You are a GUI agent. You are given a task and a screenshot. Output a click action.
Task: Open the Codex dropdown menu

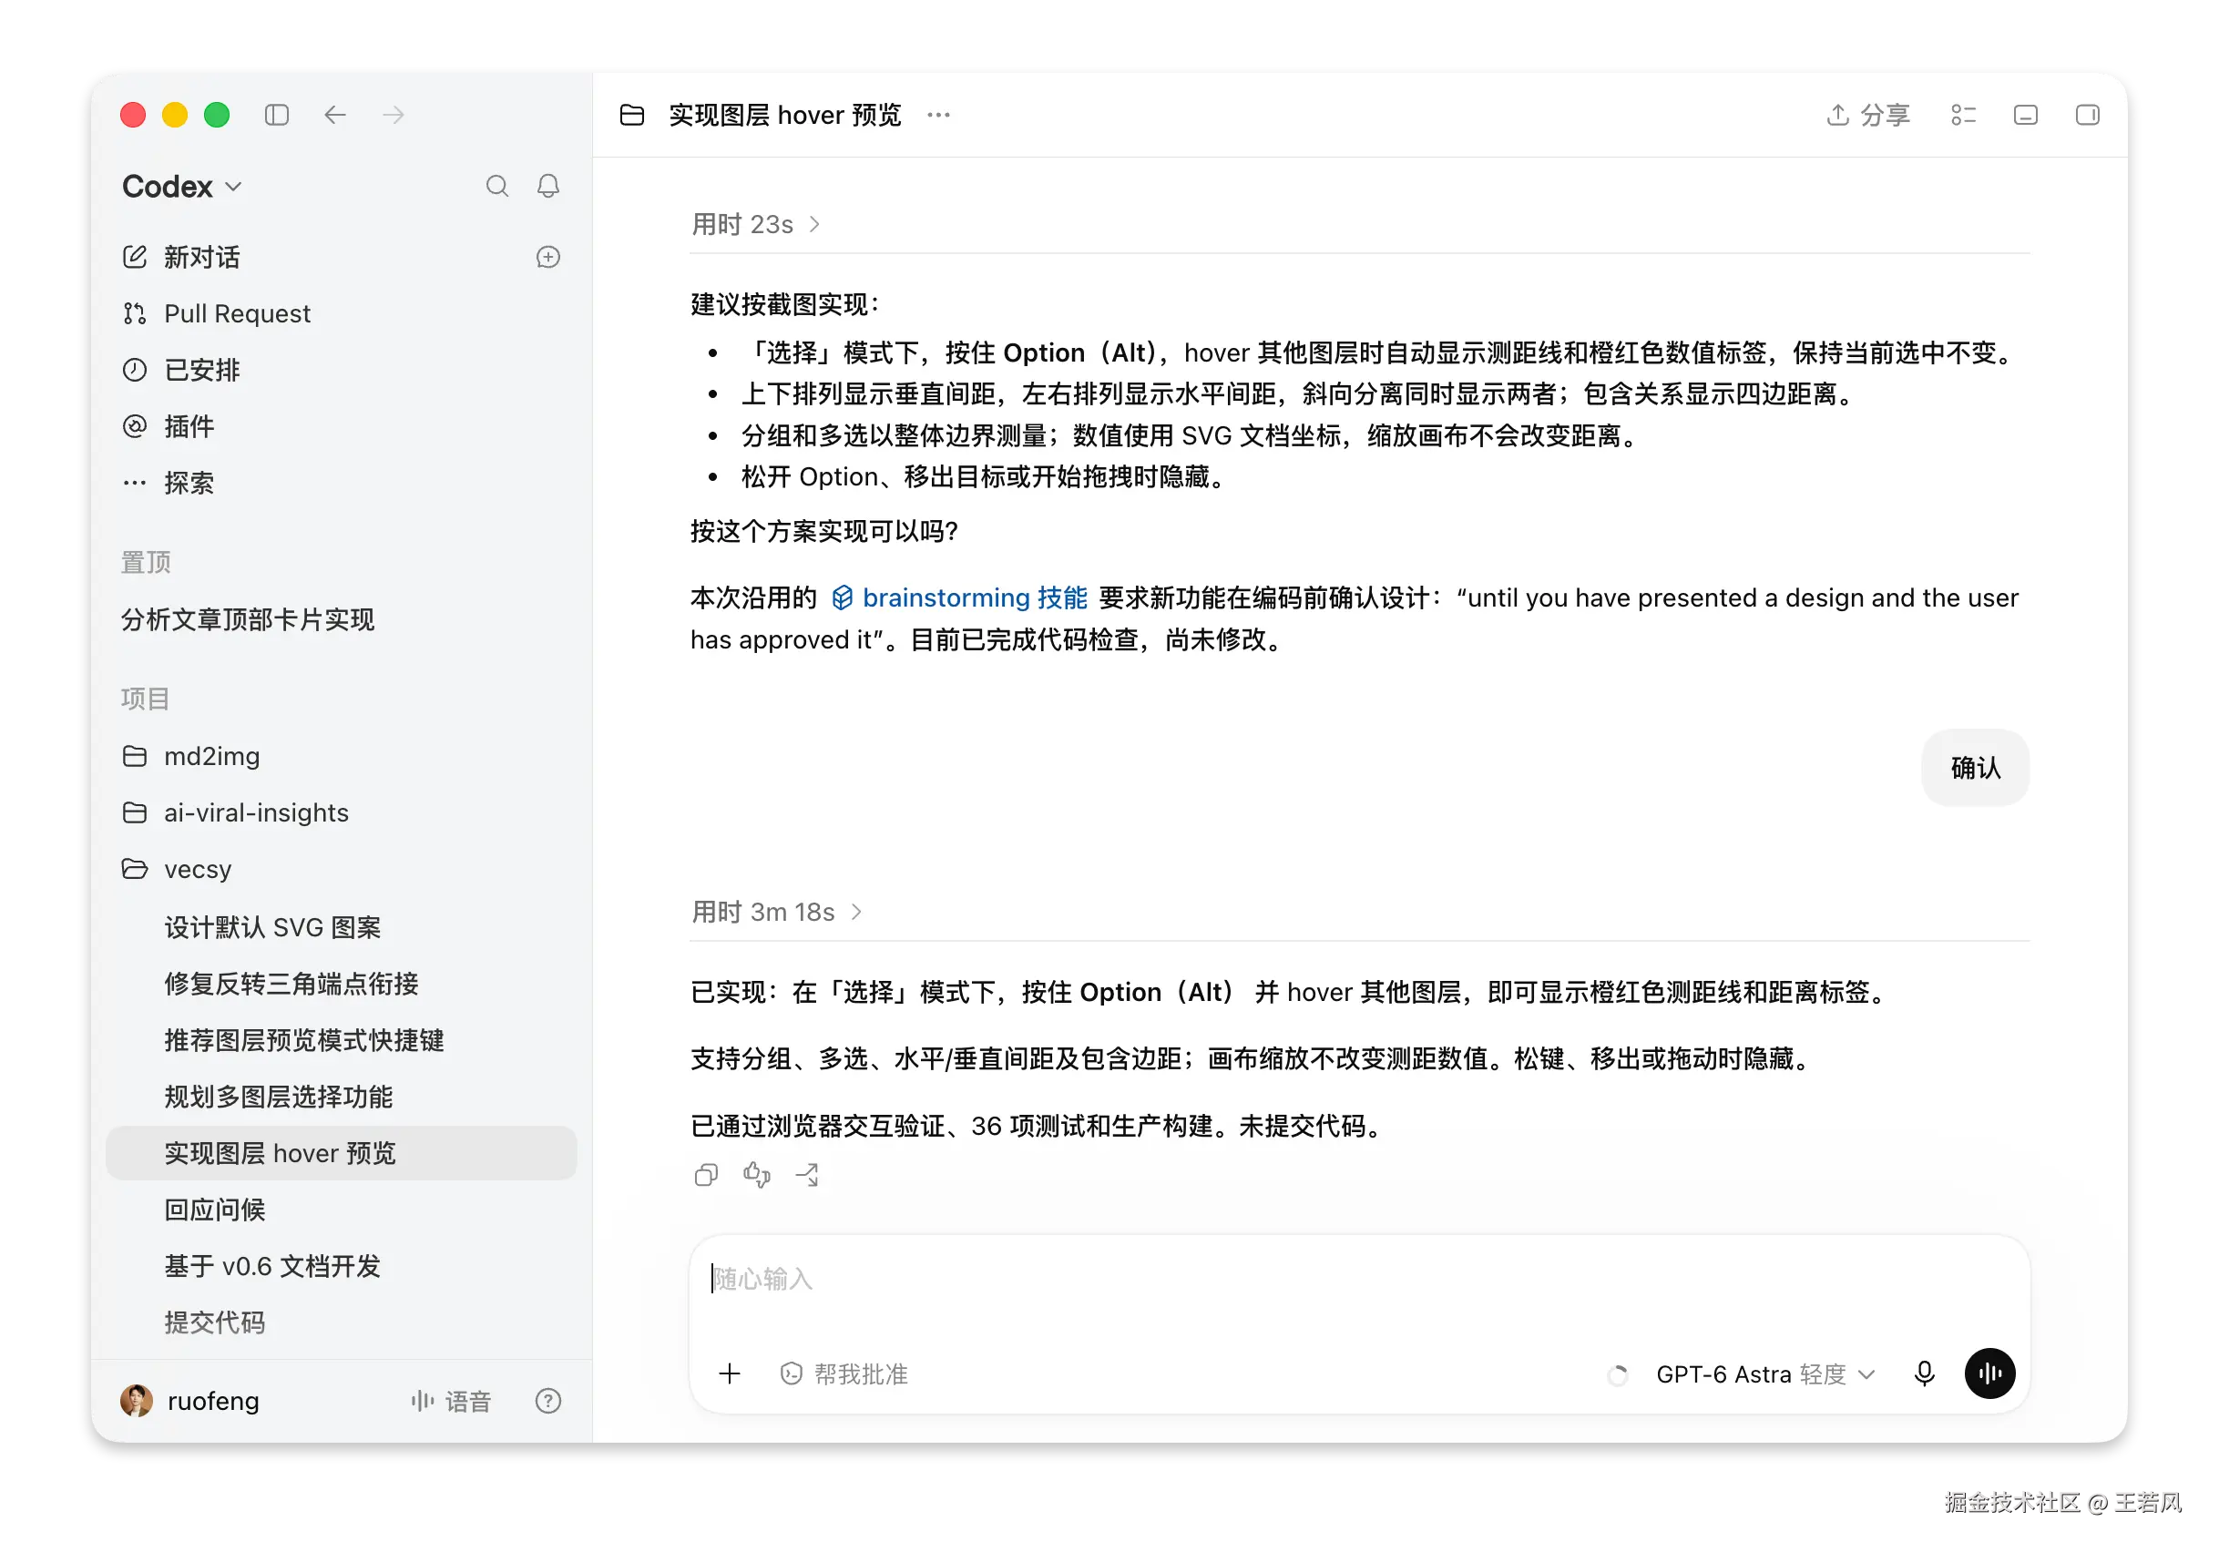pyautogui.click(x=181, y=186)
